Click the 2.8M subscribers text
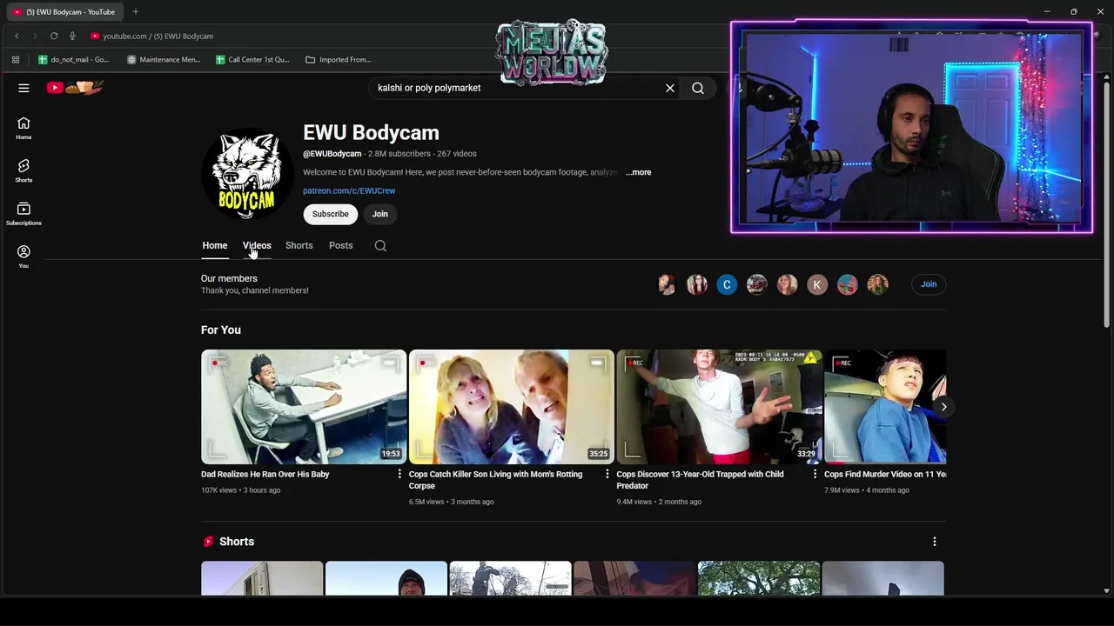This screenshot has height=626, width=1114. pos(399,154)
